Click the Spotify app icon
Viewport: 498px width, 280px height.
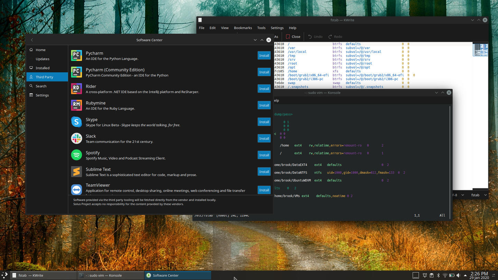pyautogui.click(x=76, y=155)
